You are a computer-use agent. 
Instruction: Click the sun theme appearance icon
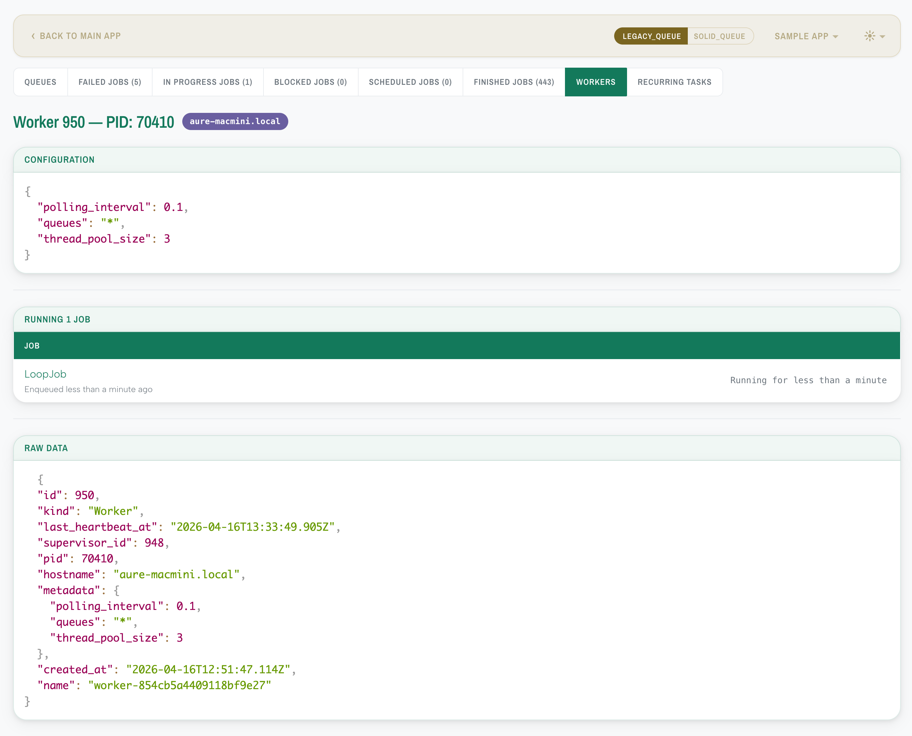click(x=870, y=36)
